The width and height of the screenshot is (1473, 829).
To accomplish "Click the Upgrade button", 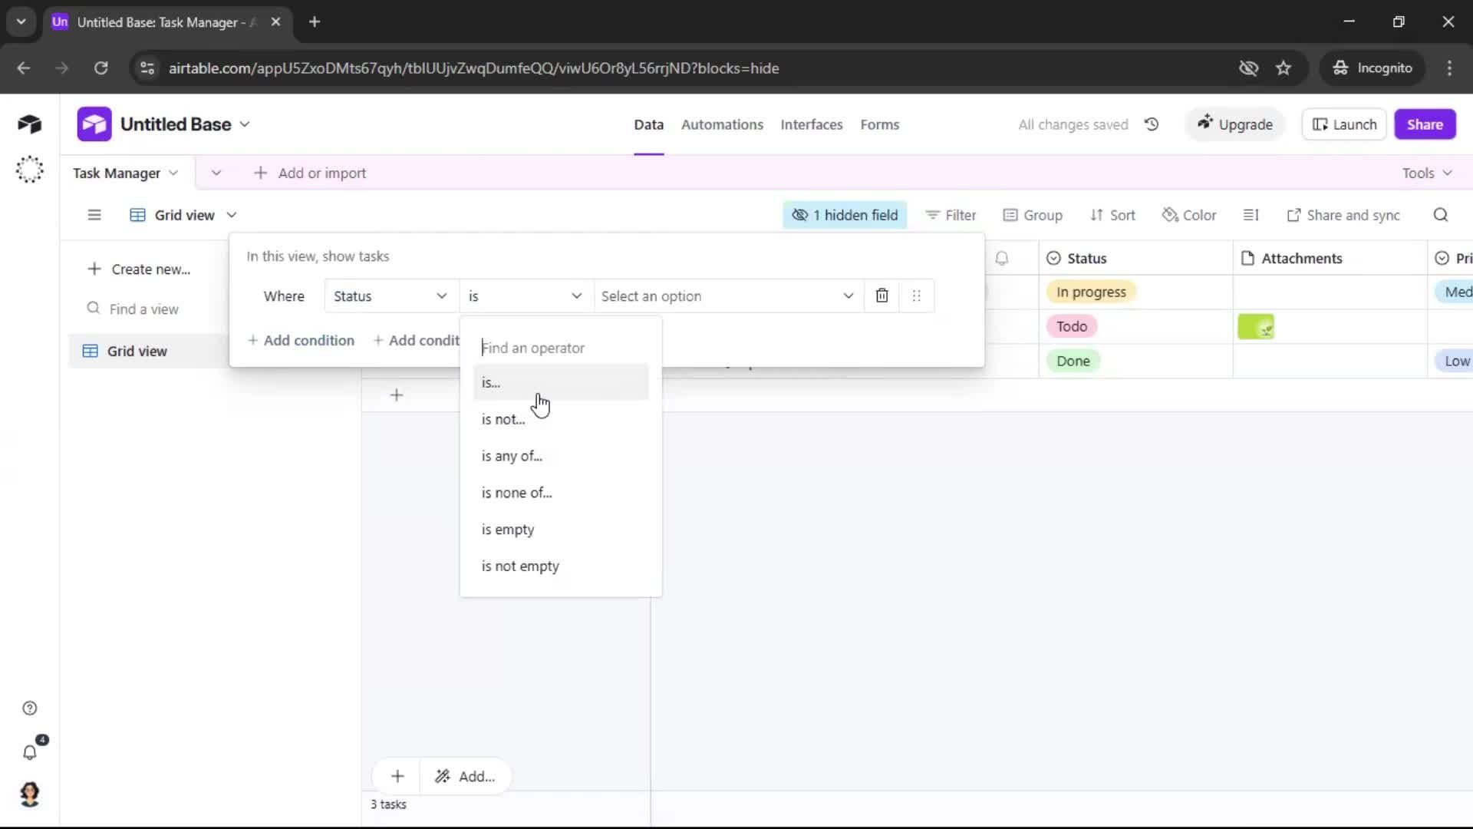I will 1234,124.
